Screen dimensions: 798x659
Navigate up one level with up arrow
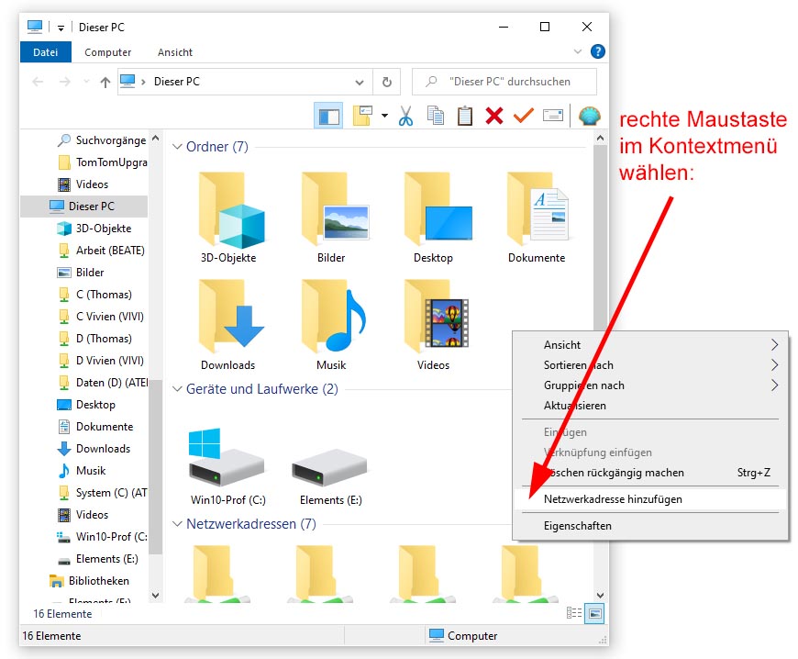pyautogui.click(x=105, y=82)
